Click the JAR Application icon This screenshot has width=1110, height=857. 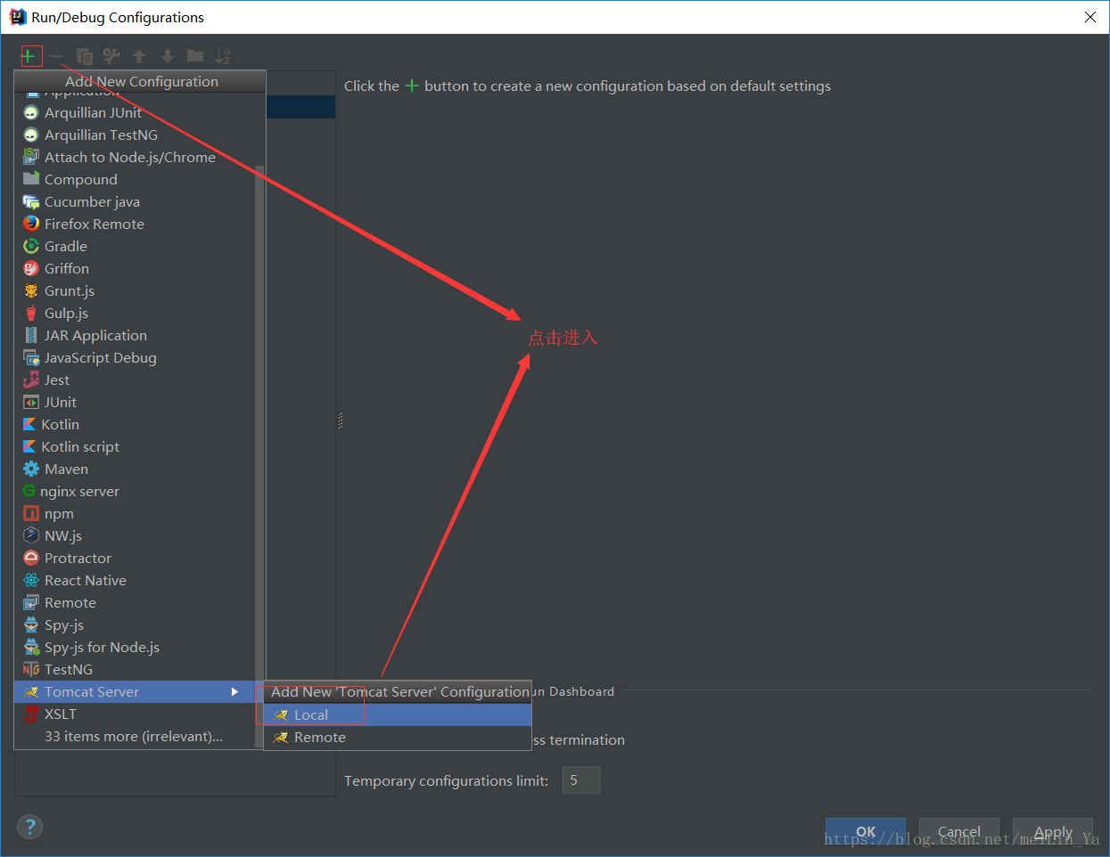(x=31, y=335)
